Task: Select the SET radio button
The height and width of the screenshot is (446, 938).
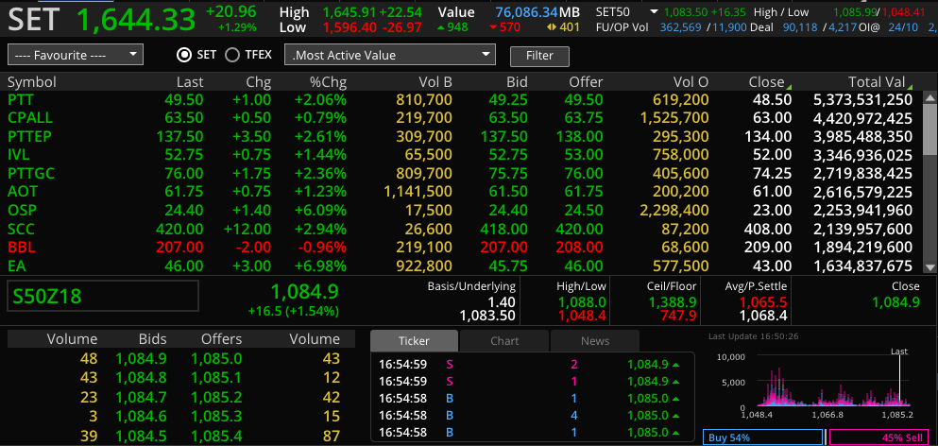Action: pyautogui.click(x=183, y=55)
